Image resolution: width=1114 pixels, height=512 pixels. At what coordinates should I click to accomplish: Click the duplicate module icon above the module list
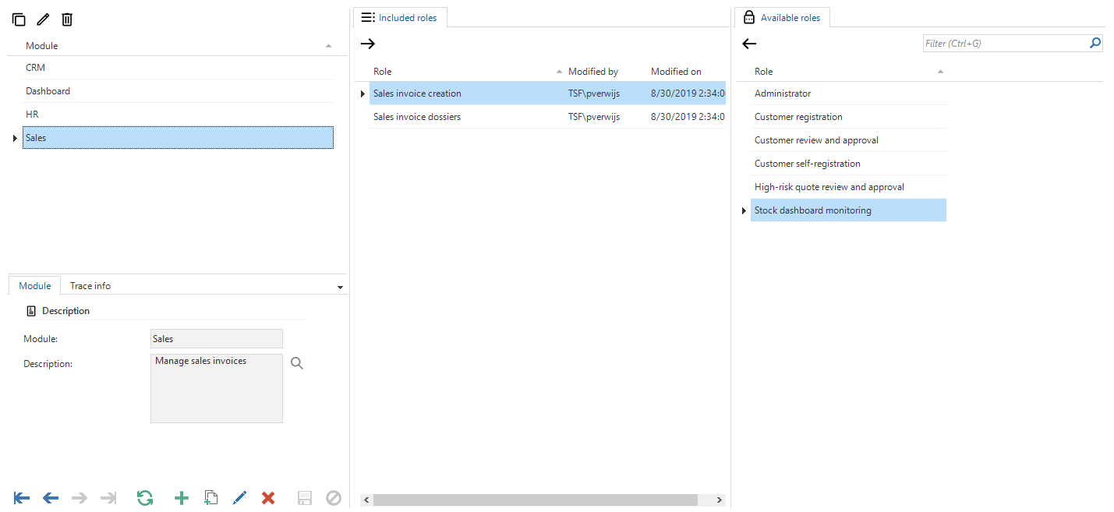click(x=19, y=19)
